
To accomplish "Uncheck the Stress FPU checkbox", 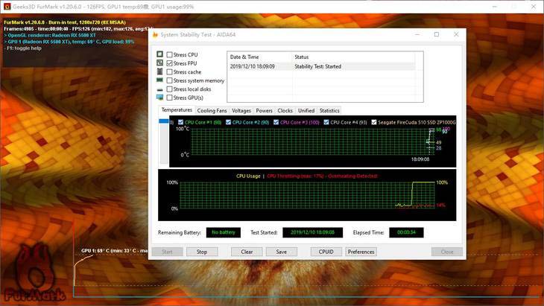I will click(170, 63).
